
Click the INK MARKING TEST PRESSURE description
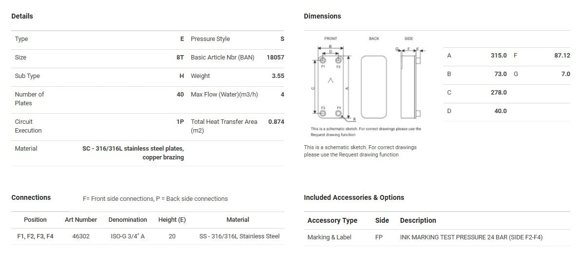471,237
